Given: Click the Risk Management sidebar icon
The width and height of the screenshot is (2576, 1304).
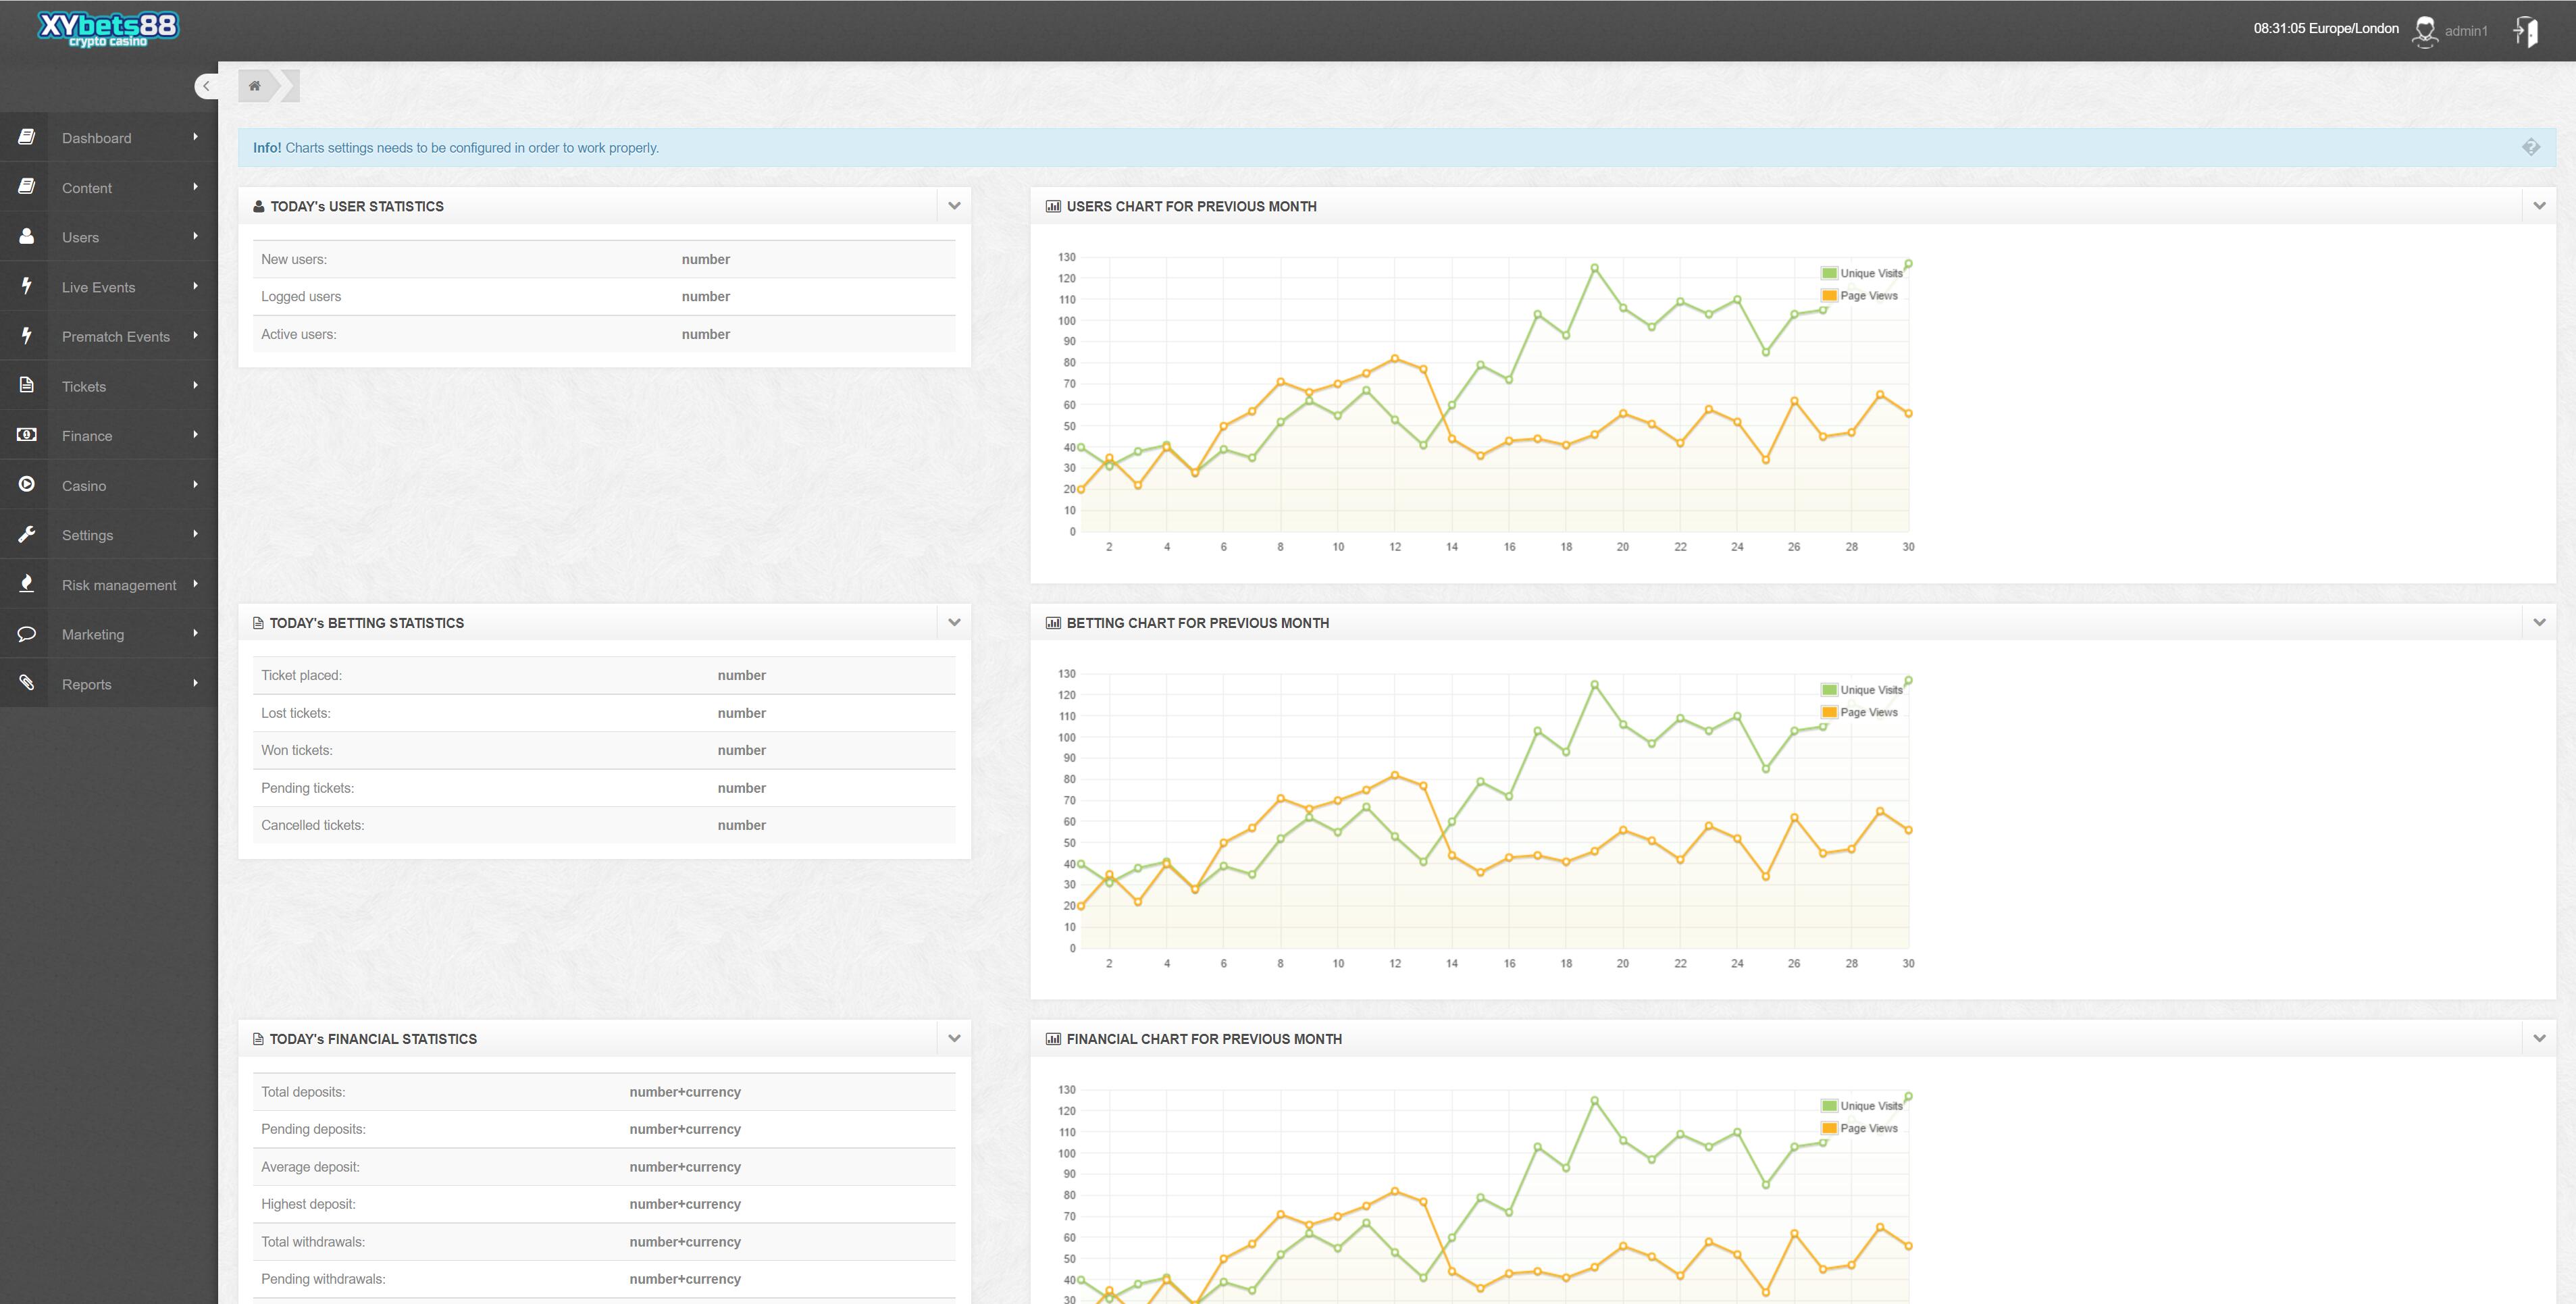Looking at the screenshot, I should (x=26, y=584).
